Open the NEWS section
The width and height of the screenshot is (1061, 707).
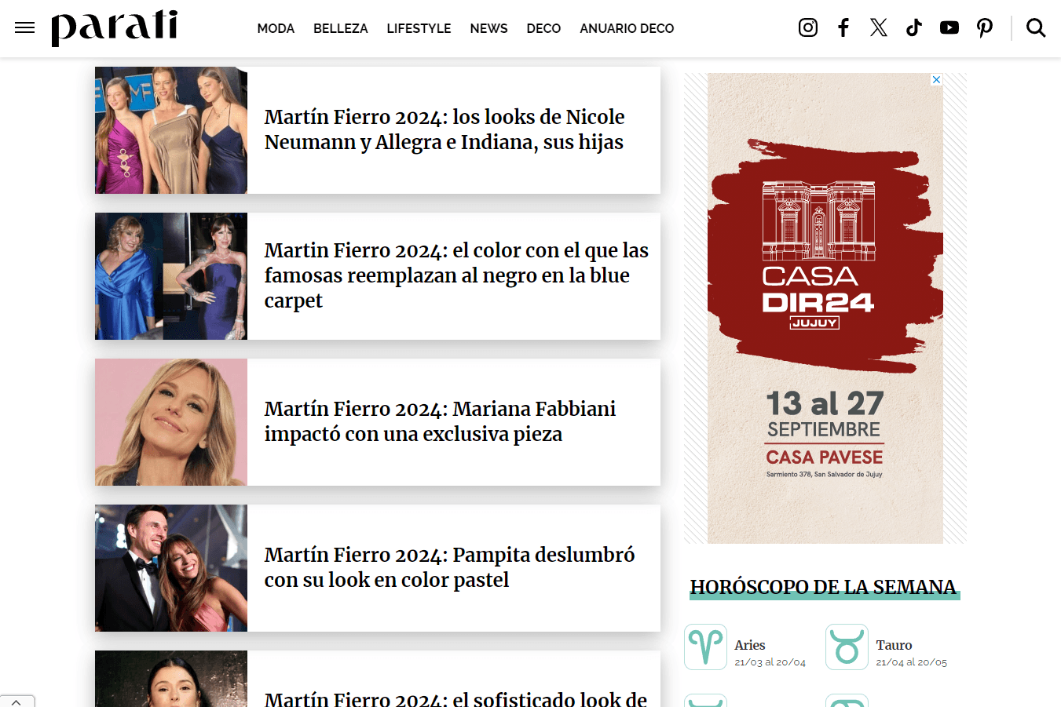(x=488, y=28)
